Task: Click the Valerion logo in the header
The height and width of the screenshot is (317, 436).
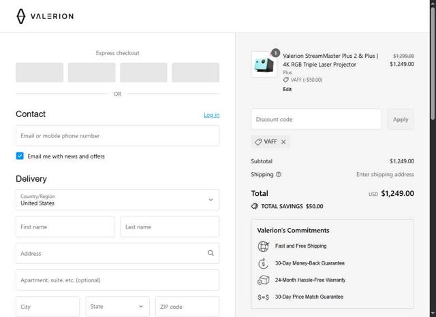Action: (x=45, y=16)
